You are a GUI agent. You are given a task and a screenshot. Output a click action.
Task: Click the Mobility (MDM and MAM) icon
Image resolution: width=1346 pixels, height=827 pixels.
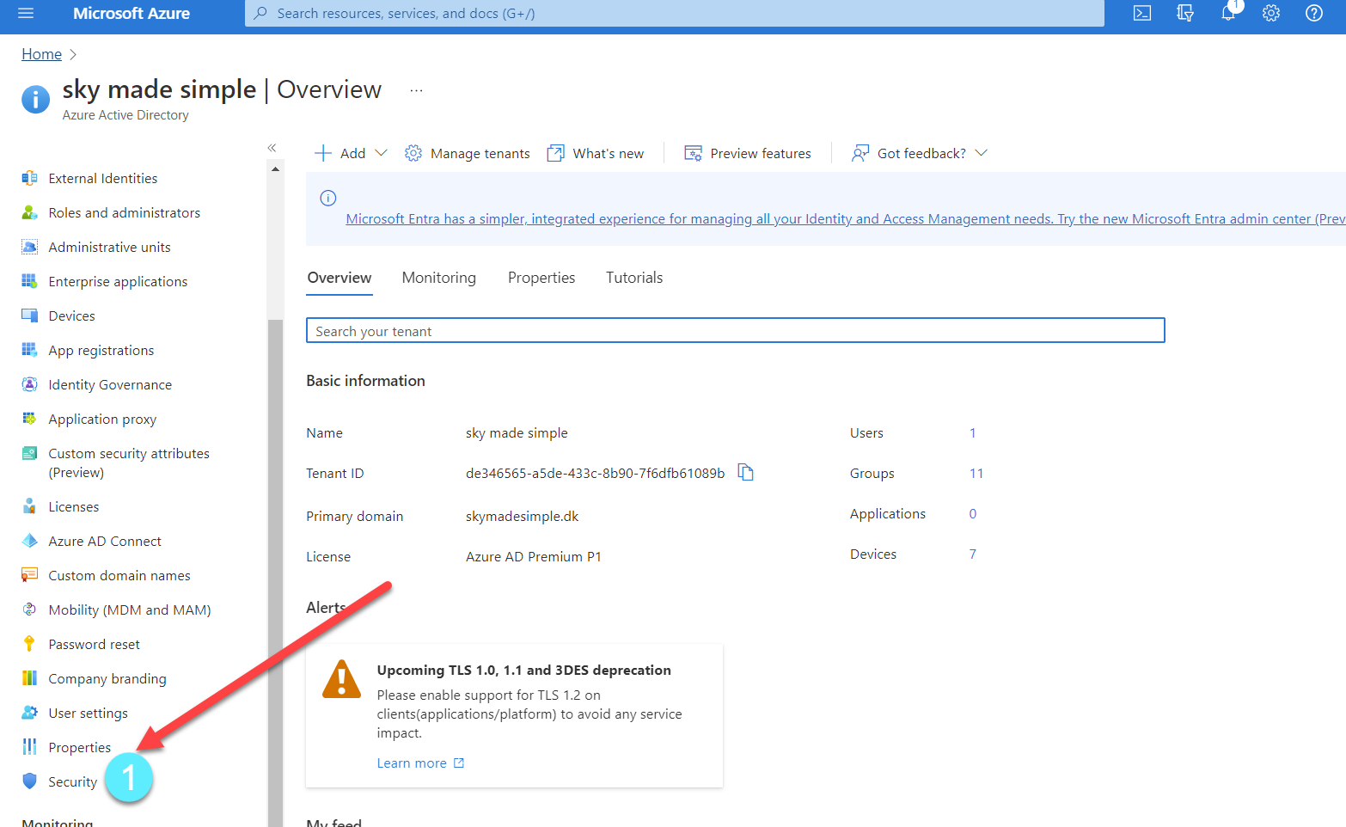29,610
